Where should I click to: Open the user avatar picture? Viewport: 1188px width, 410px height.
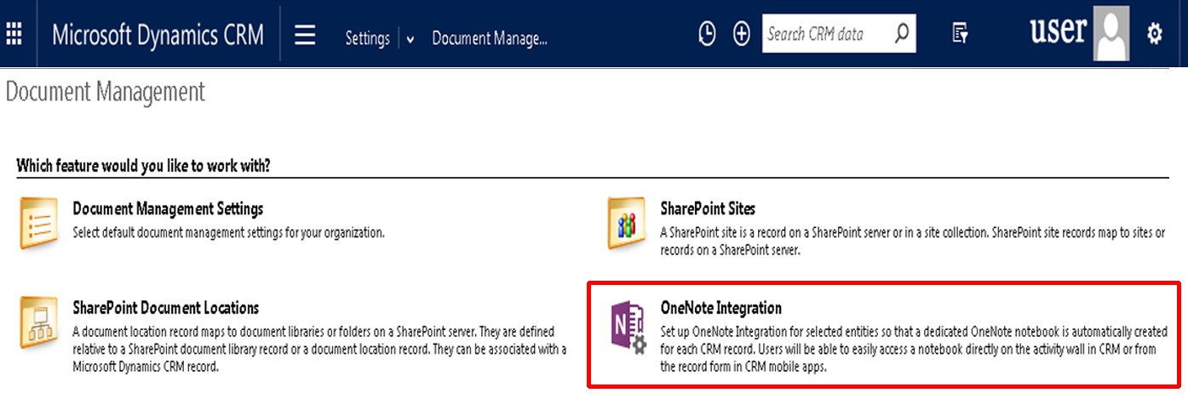[x=1111, y=33]
